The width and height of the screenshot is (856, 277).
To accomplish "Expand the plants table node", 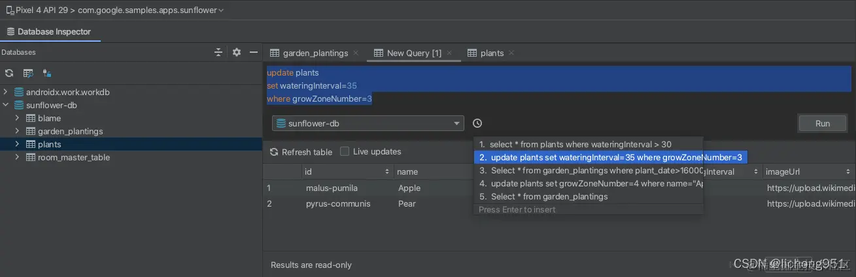I will coord(18,144).
